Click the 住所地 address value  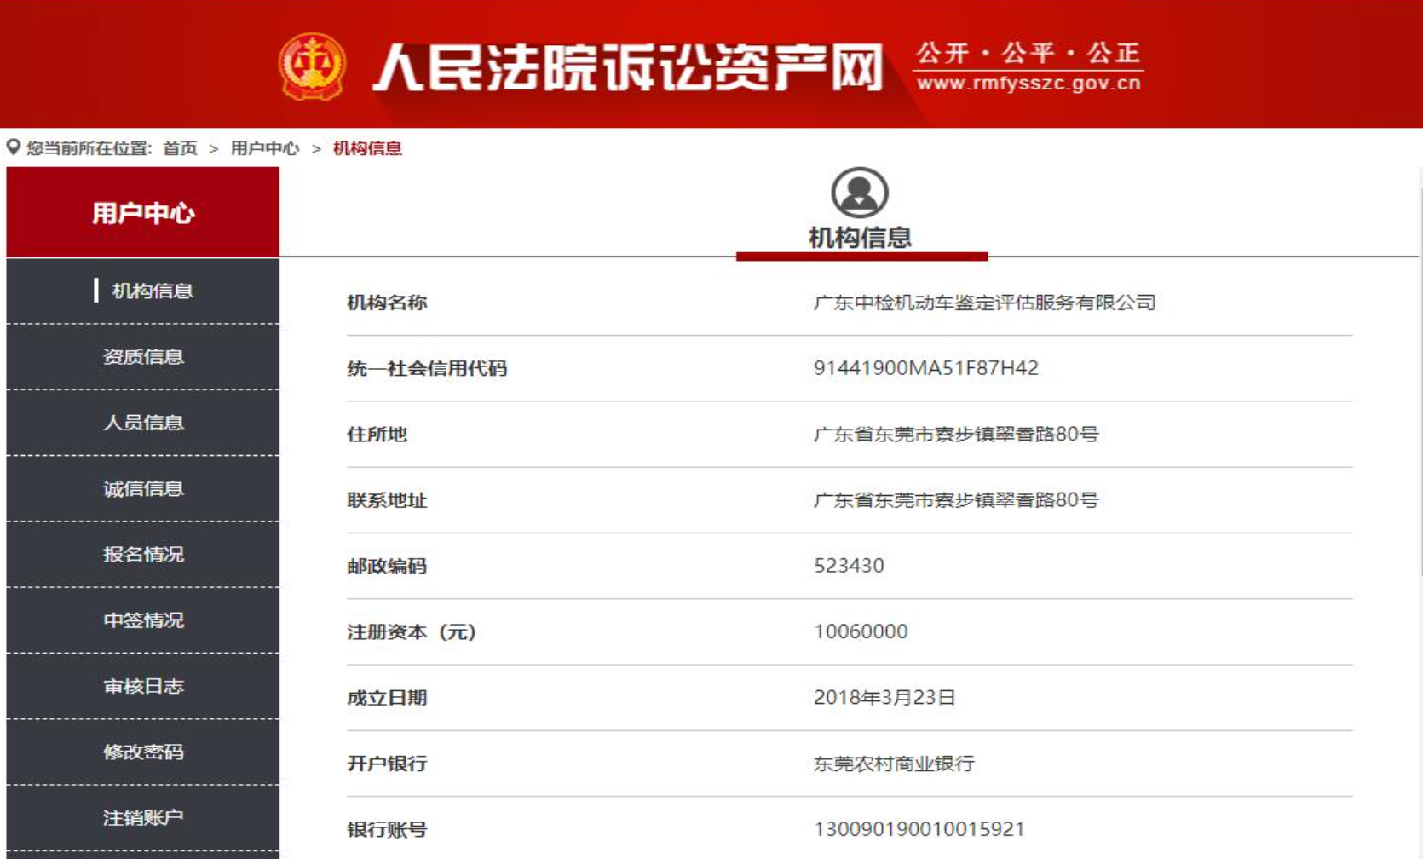click(956, 434)
